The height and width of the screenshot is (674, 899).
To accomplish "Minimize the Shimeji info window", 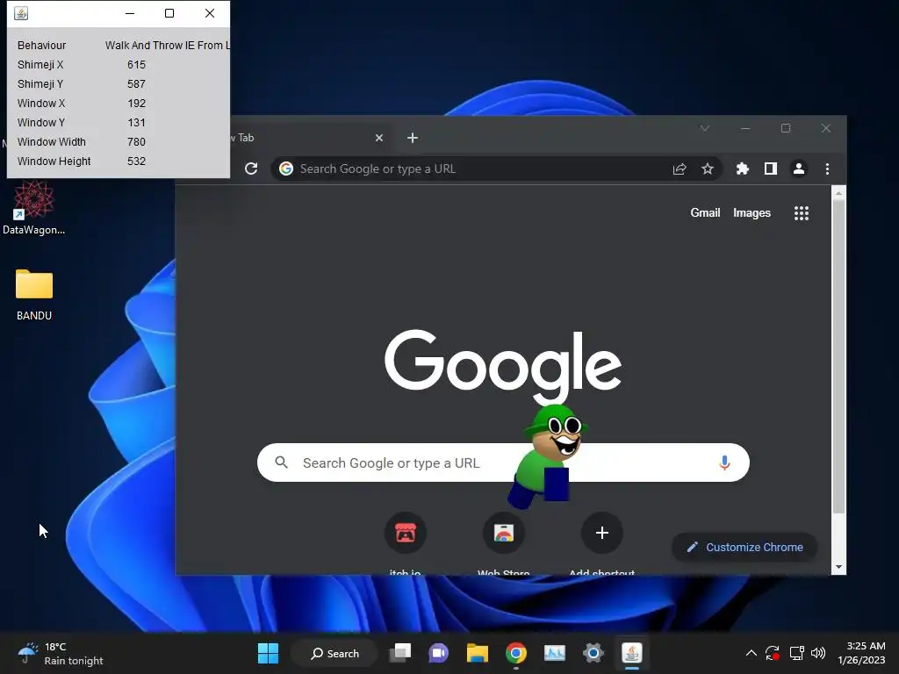I will [x=130, y=13].
